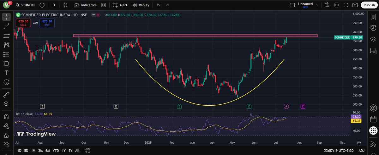The width and height of the screenshot is (379, 155).
Task: Enter fullscreen mode
Action: pos(346,5)
